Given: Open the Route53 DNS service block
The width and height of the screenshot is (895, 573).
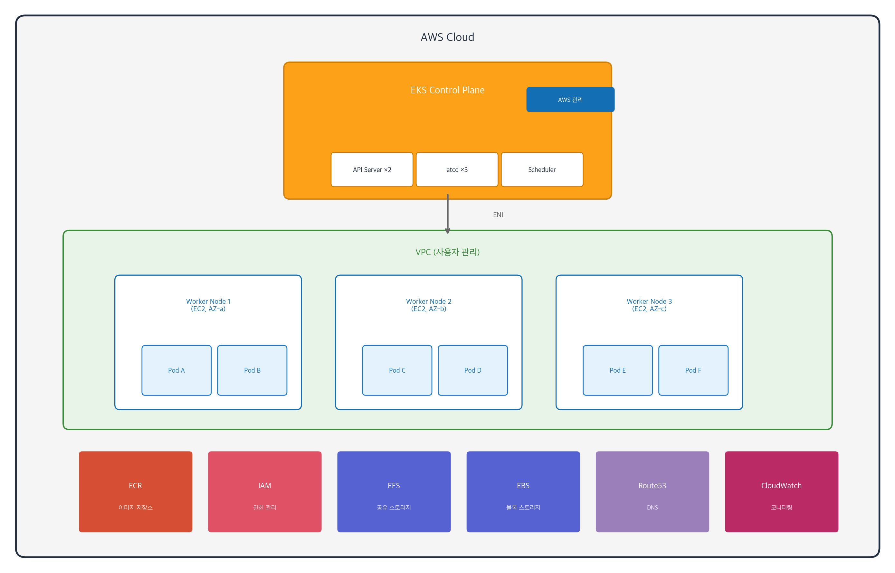Looking at the screenshot, I should tap(652, 492).
